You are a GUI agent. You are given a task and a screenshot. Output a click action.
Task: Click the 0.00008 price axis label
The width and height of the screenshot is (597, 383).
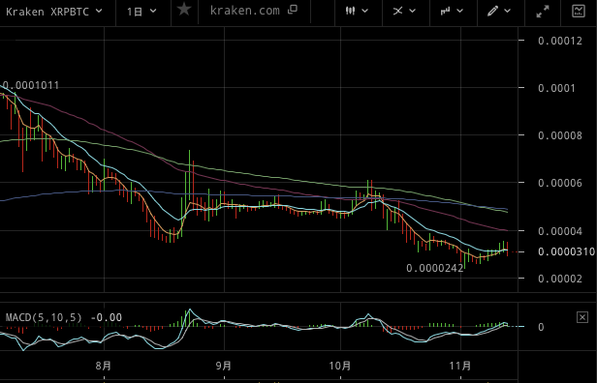click(x=560, y=135)
